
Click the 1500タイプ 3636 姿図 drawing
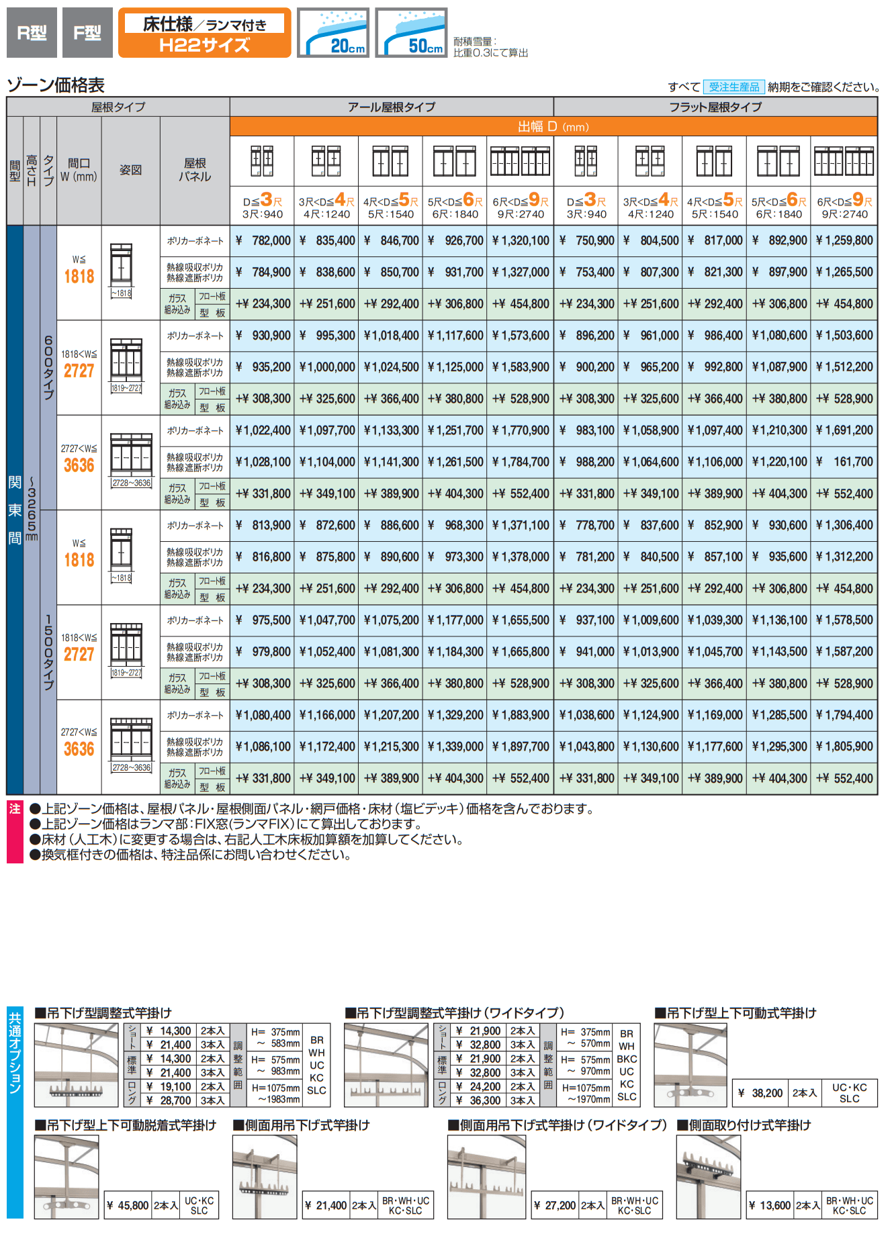tap(131, 745)
